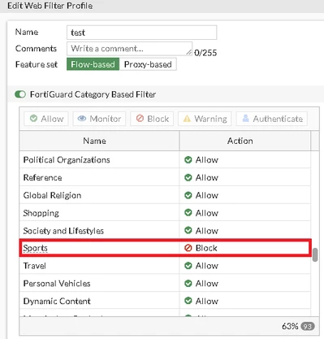Click the green Allow icon for Personal Vehicles
Viewport: 324px width, 339px height.
[188, 284]
